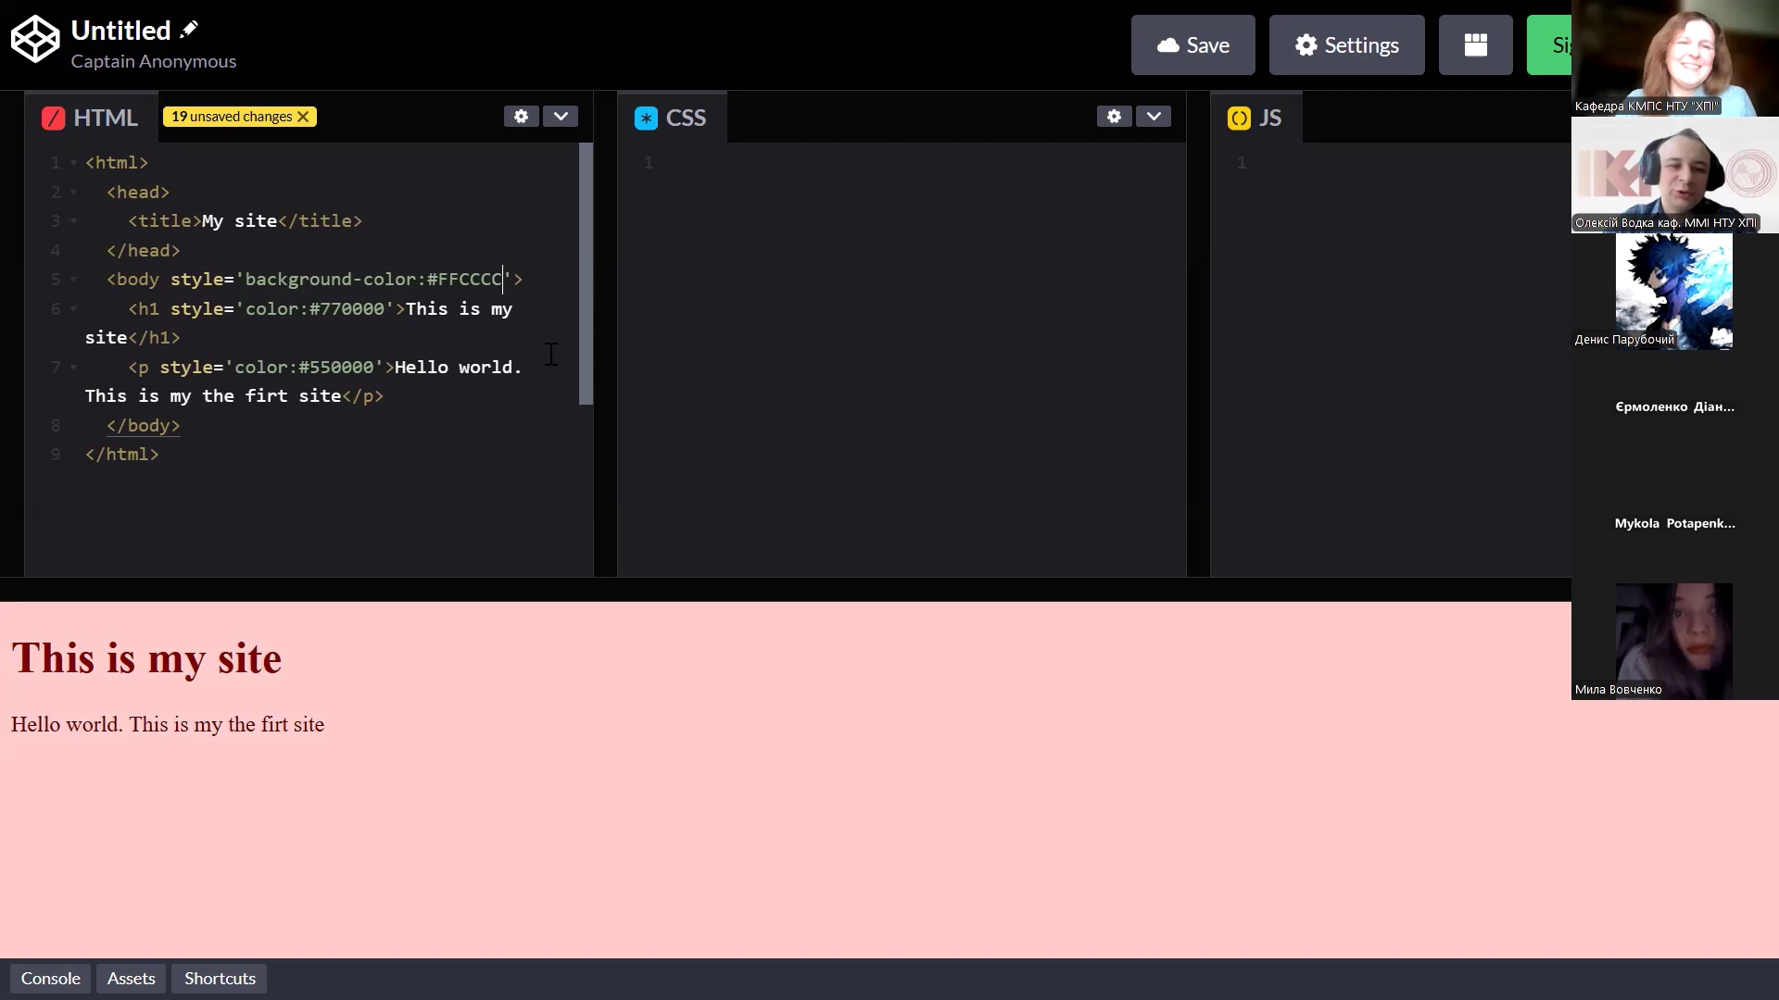This screenshot has height=1000, width=1779.
Task: Click the CSS asterisk icon
Action: [646, 118]
